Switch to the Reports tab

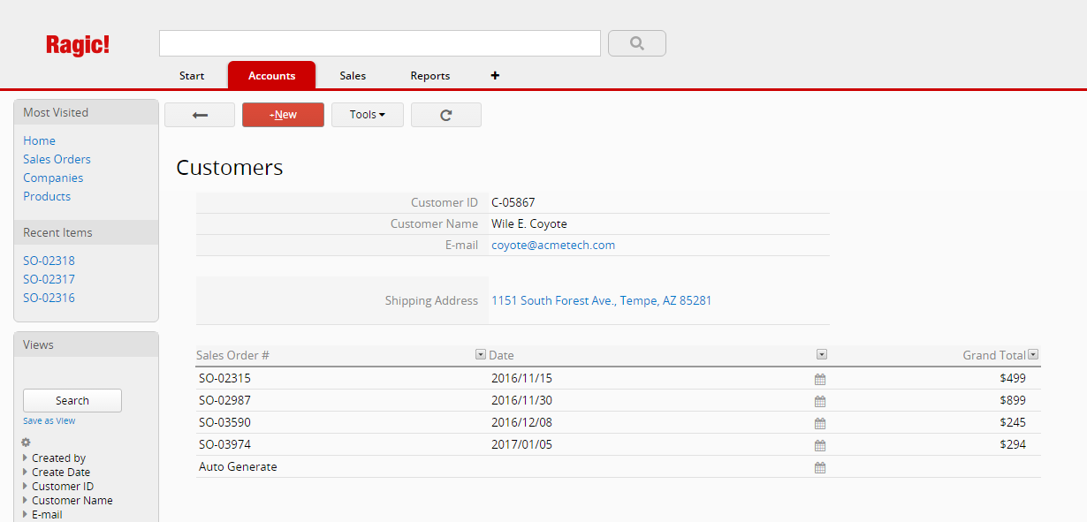coord(429,75)
